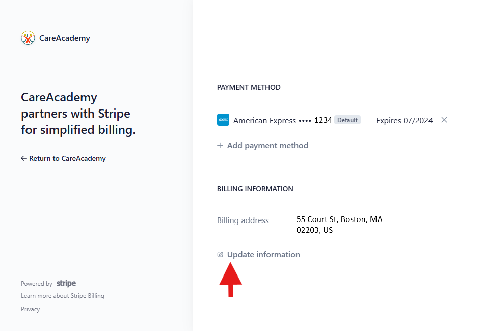Viewport: 484px width, 331px height.
Task: Open the Privacy link
Action: click(x=30, y=309)
